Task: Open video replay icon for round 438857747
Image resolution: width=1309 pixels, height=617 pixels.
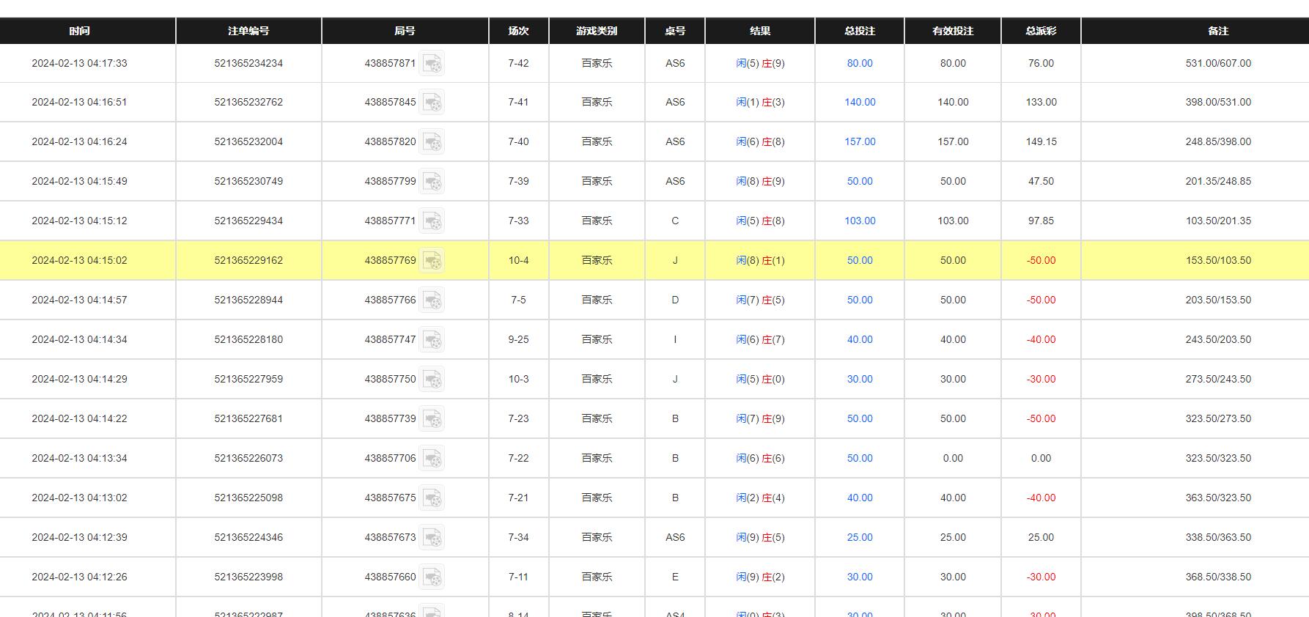Action: click(432, 339)
